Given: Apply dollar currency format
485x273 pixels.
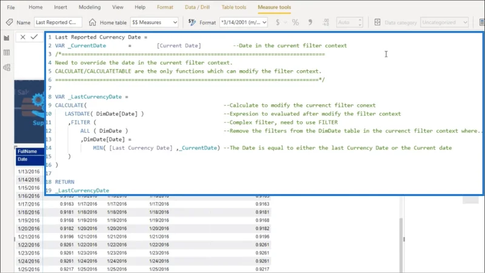Looking at the screenshot, I should [278, 22].
